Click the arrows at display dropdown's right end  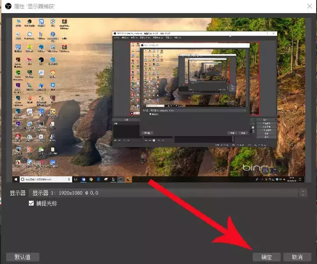point(303,193)
